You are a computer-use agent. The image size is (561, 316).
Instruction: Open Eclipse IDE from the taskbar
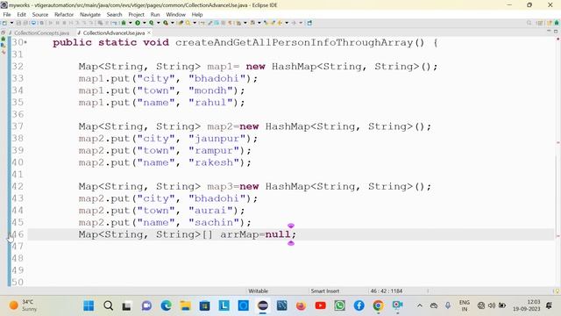tap(263, 305)
